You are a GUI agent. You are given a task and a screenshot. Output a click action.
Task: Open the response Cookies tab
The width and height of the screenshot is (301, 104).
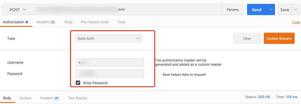click(25, 98)
